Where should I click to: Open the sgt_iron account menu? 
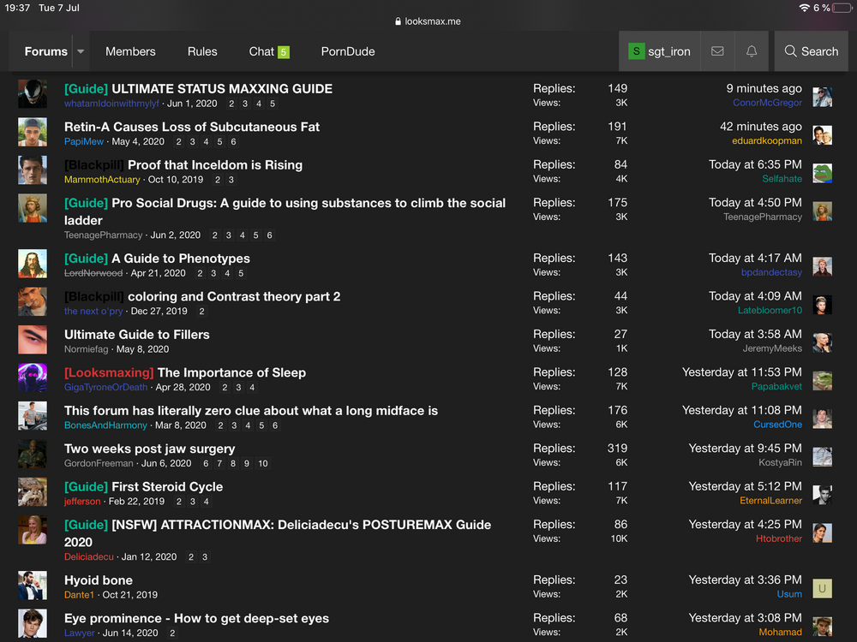click(660, 51)
